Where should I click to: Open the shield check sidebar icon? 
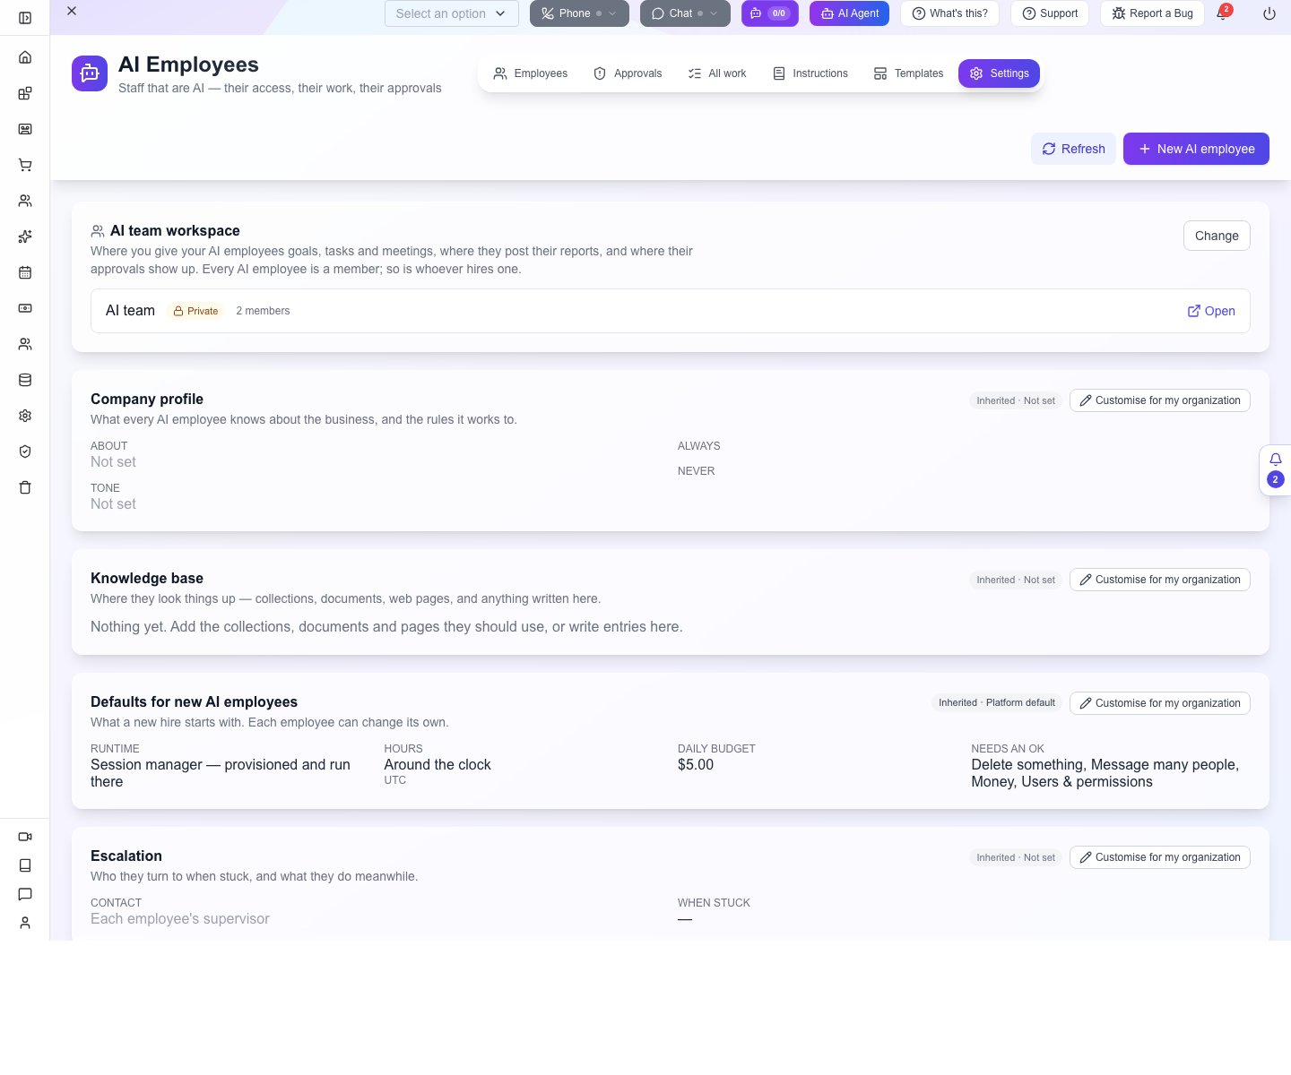click(25, 451)
